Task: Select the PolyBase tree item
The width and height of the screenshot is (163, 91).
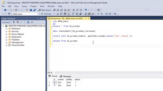Action: (x=16, y=40)
